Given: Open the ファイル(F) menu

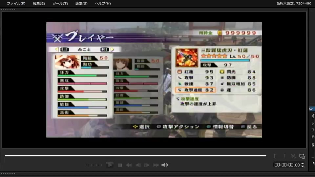Looking at the screenshot, I should 16,3.
